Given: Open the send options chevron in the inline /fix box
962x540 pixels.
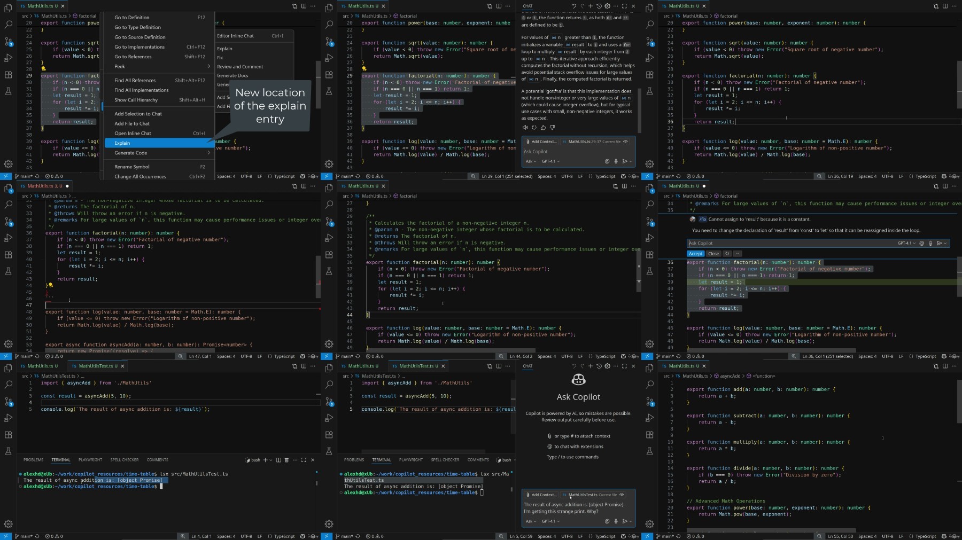Looking at the screenshot, I should pos(945,243).
